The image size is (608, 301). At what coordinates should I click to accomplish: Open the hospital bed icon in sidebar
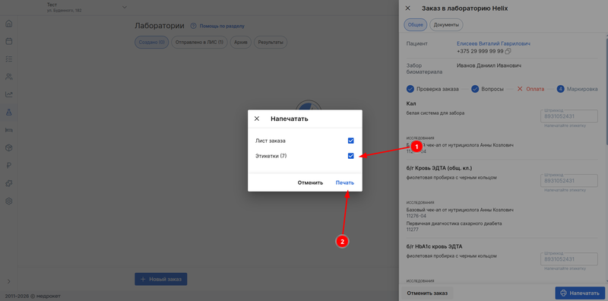[x=9, y=130]
